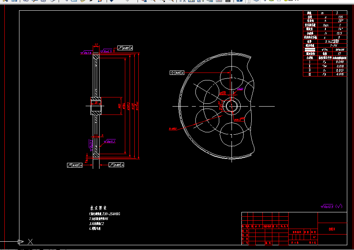Select the purple roughness label on the bore keyway
Screen dimensions: 354x250
coord(240,90)
